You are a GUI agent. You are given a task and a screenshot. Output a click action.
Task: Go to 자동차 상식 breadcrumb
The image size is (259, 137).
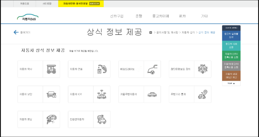point(188,33)
